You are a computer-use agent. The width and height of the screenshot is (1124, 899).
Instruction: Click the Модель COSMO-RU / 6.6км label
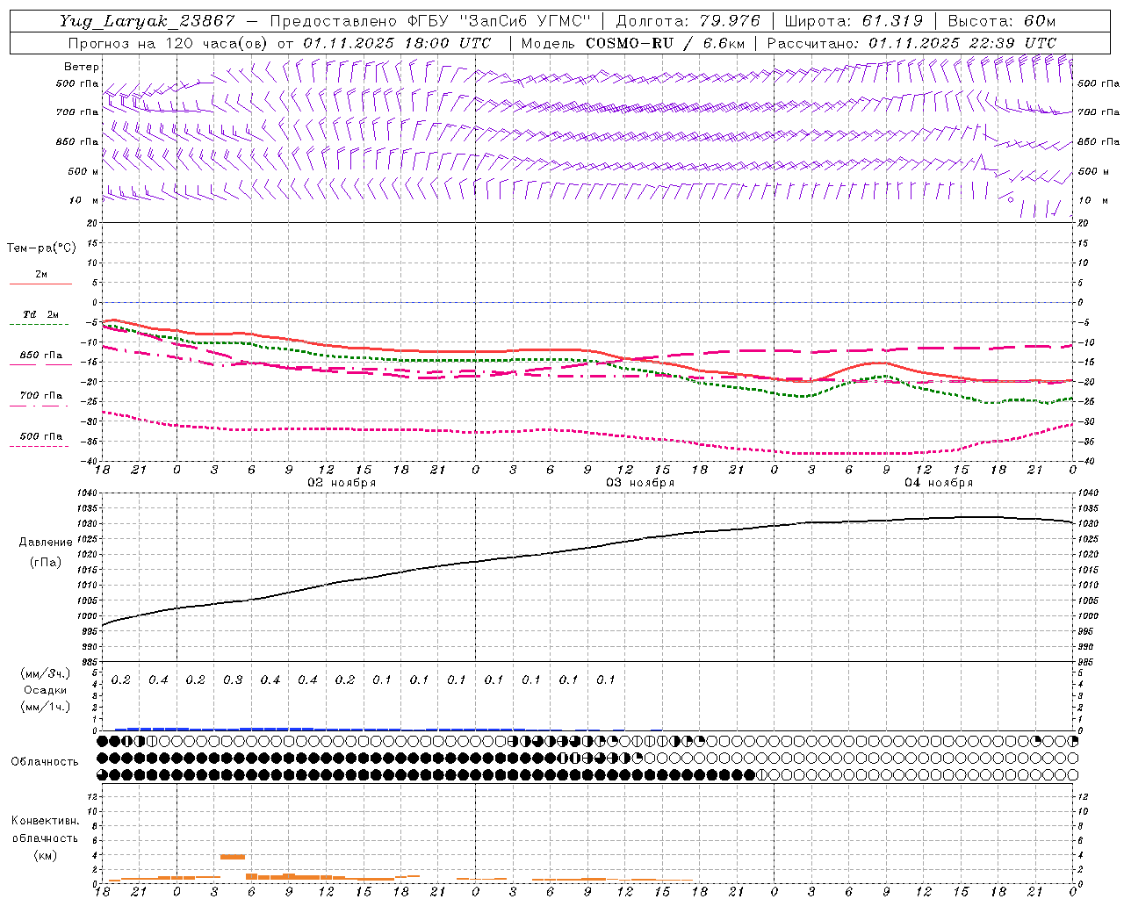(x=633, y=43)
